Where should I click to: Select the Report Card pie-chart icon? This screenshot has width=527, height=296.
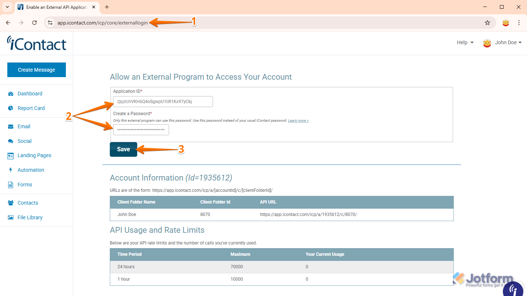coord(10,108)
